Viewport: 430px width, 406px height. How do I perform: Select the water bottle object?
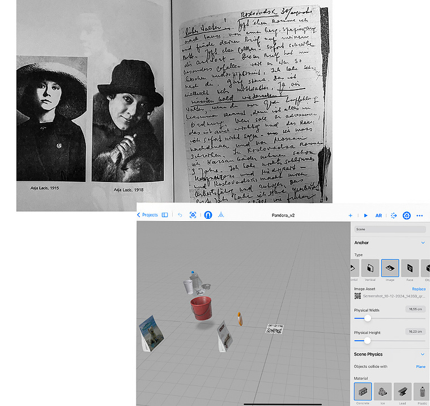195,280
